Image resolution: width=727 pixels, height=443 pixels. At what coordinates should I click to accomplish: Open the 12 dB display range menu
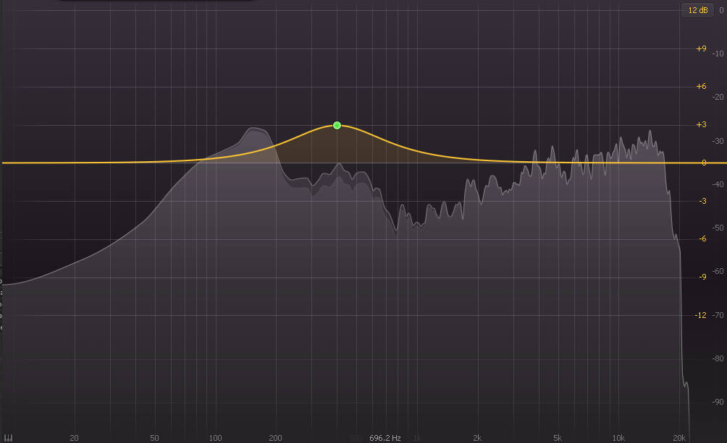point(699,10)
